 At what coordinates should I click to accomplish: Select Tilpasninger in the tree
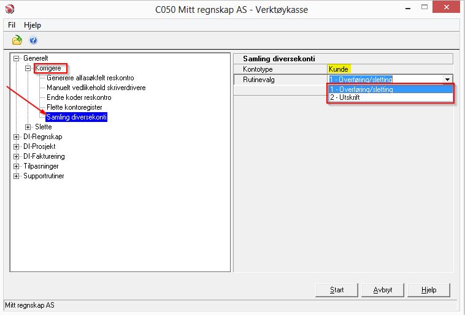pyautogui.click(x=41, y=166)
